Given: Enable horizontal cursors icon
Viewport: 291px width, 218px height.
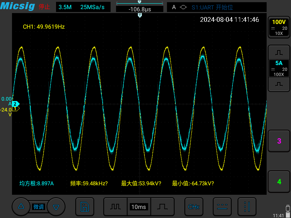Looking at the screenshot, I should [222, 207].
